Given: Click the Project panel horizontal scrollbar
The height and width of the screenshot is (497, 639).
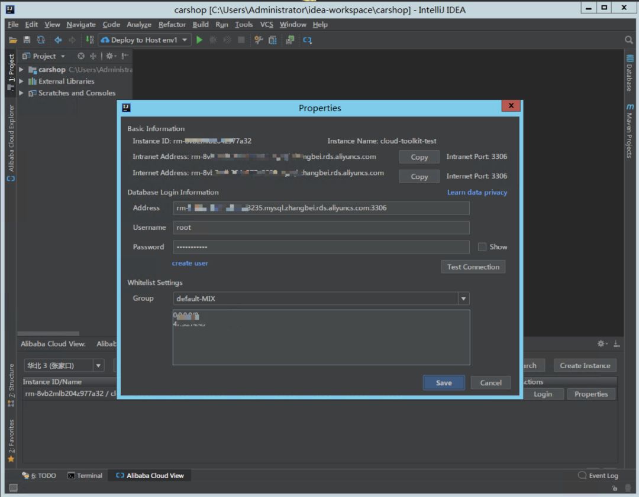Looking at the screenshot, I should (x=49, y=333).
